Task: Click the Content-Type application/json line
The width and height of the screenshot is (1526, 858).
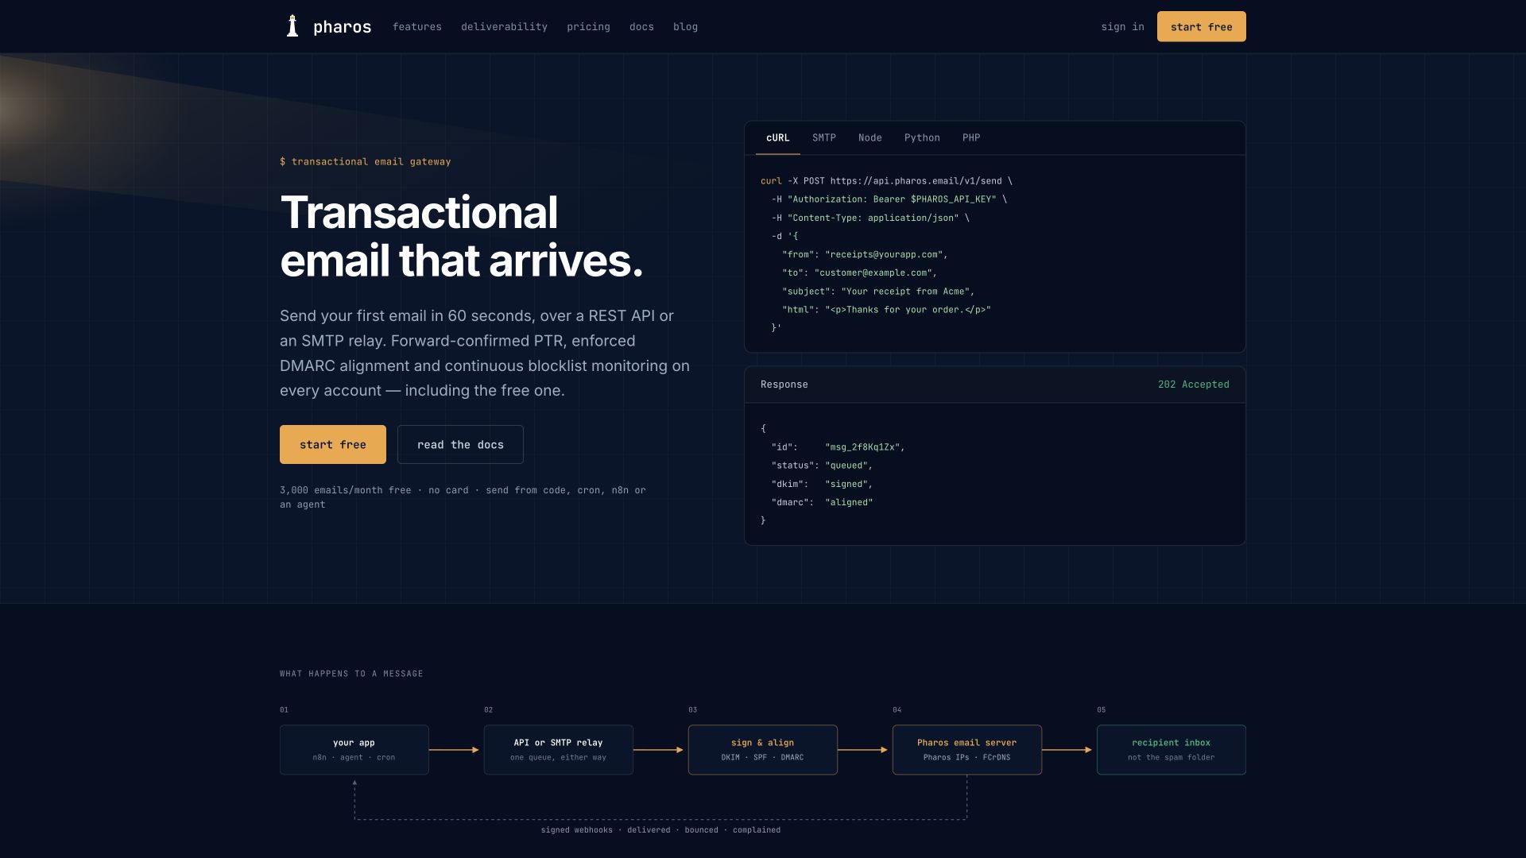Action: point(870,218)
